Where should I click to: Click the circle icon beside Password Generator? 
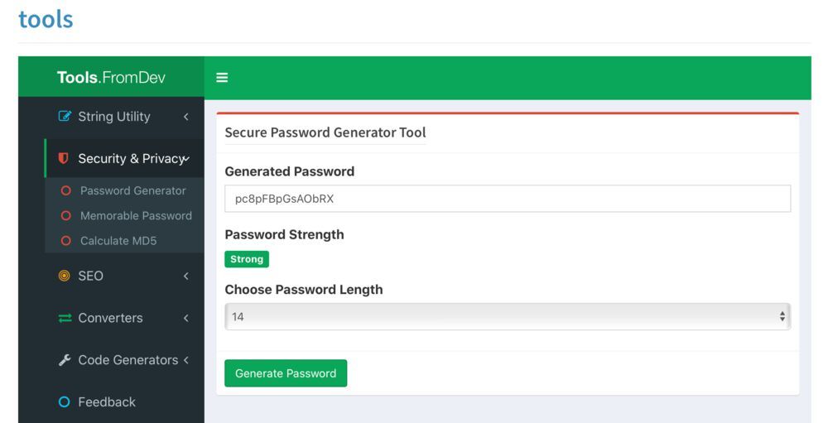[66, 190]
